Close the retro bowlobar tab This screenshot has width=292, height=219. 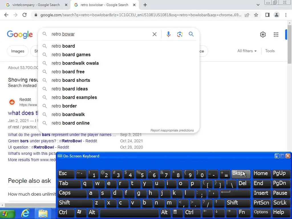click(x=134, y=5)
